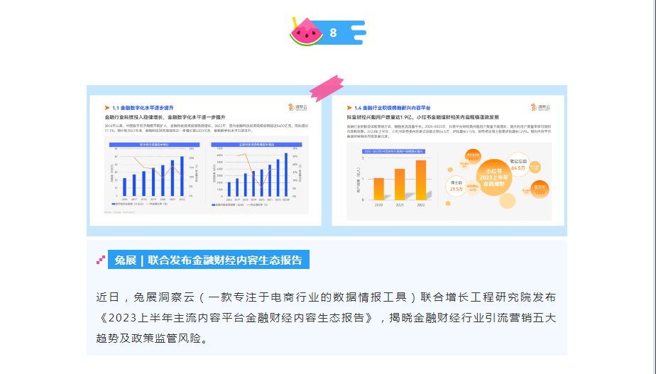Viewport: 656px width, 374px height.
Task: Click the 博主数 29.5万 bubble
Action: (x=456, y=186)
